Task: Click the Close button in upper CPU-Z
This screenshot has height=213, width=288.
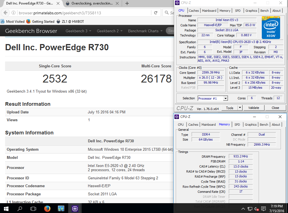Action: click(275, 108)
